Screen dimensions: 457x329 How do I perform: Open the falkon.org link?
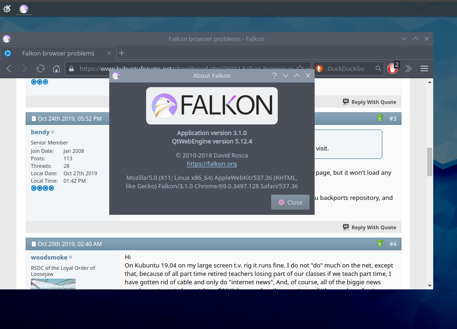[211, 164]
